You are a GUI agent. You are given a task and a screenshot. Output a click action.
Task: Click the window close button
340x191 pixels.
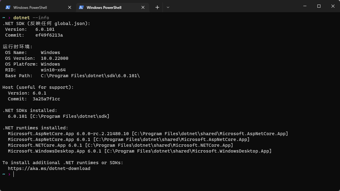pos(333,6)
